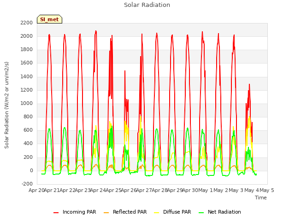This screenshot has height=221, width=295.
Task: Click the 400 y-axis tick label
Action: (x=28, y=144)
